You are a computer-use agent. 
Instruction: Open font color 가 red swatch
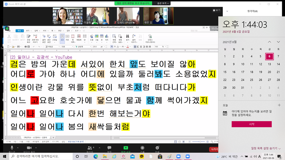click(x=128, y=47)
